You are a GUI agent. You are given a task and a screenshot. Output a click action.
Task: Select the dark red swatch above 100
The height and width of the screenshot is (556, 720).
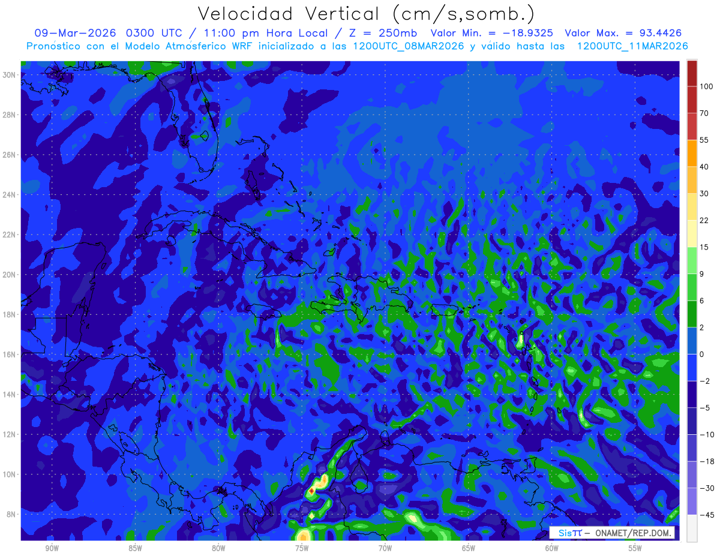tap(692, 73)
